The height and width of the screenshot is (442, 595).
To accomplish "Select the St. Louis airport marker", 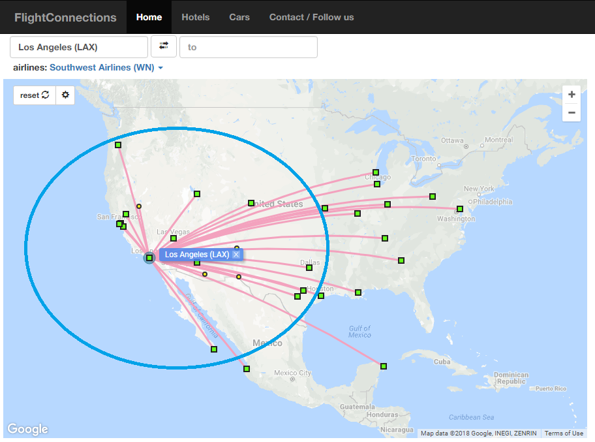I will click(x=358, y=213).
